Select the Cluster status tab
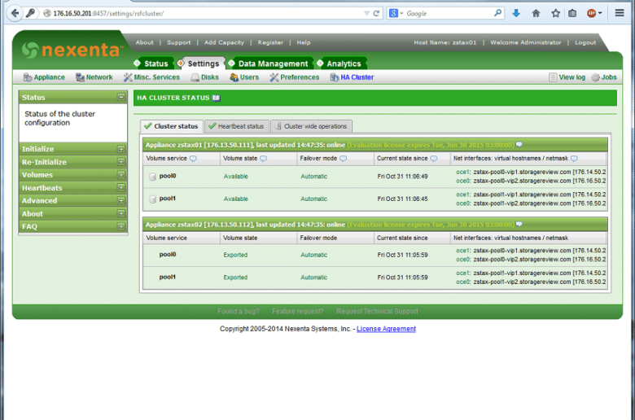 pos(171,126)
